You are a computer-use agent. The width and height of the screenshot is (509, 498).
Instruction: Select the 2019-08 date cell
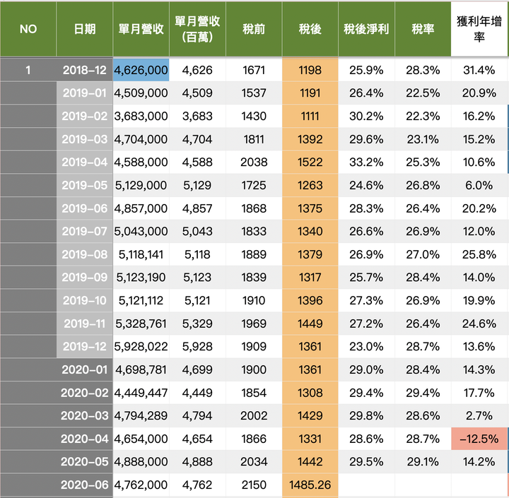coord(84,254)
